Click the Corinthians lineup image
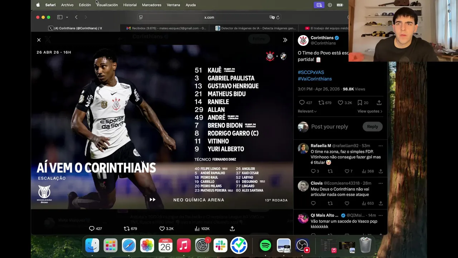Screen dimensions: 458x258 [162, 127]
